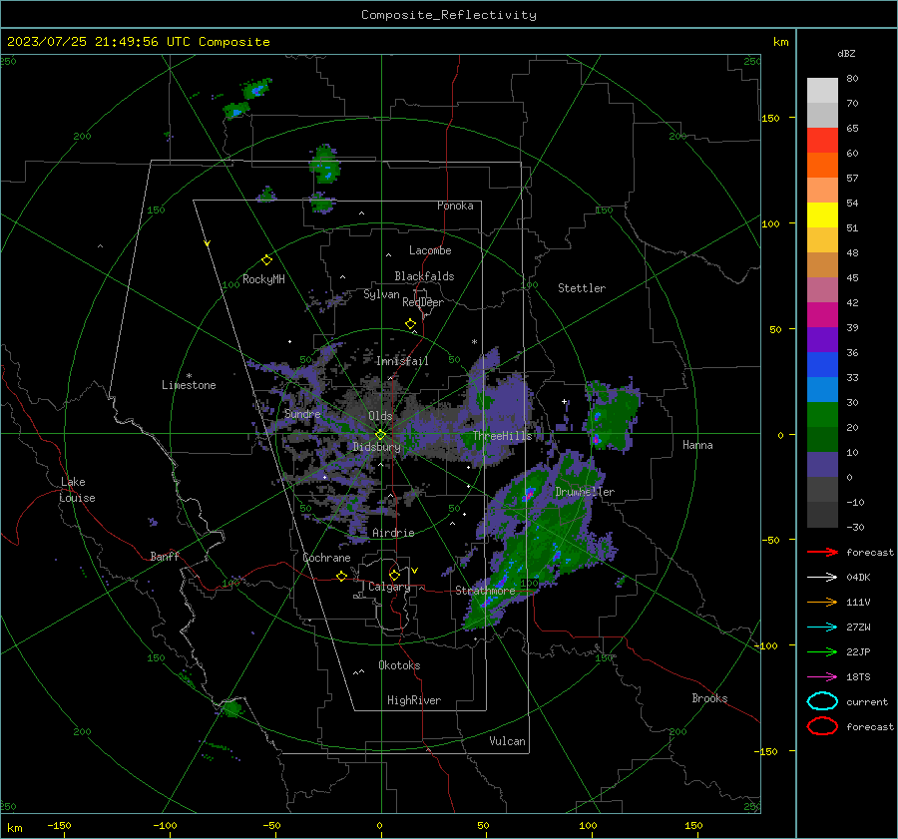Screen dimensions: 898x839
Task: Click the cyan current ellipse legend icon
Action: 822,701
